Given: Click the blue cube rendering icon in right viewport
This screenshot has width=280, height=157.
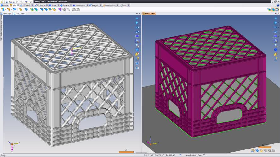Looking at the screenshot, I should (276, 50).
